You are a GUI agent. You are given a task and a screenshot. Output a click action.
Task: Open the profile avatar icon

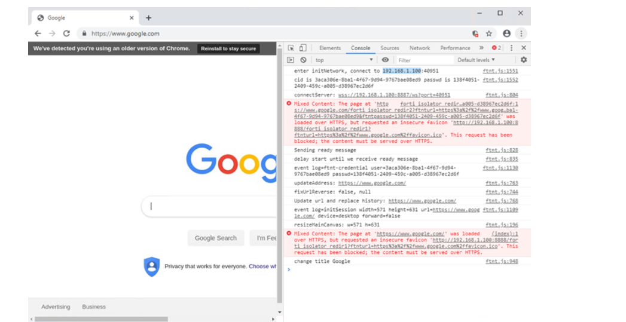(x=506, y=33)
